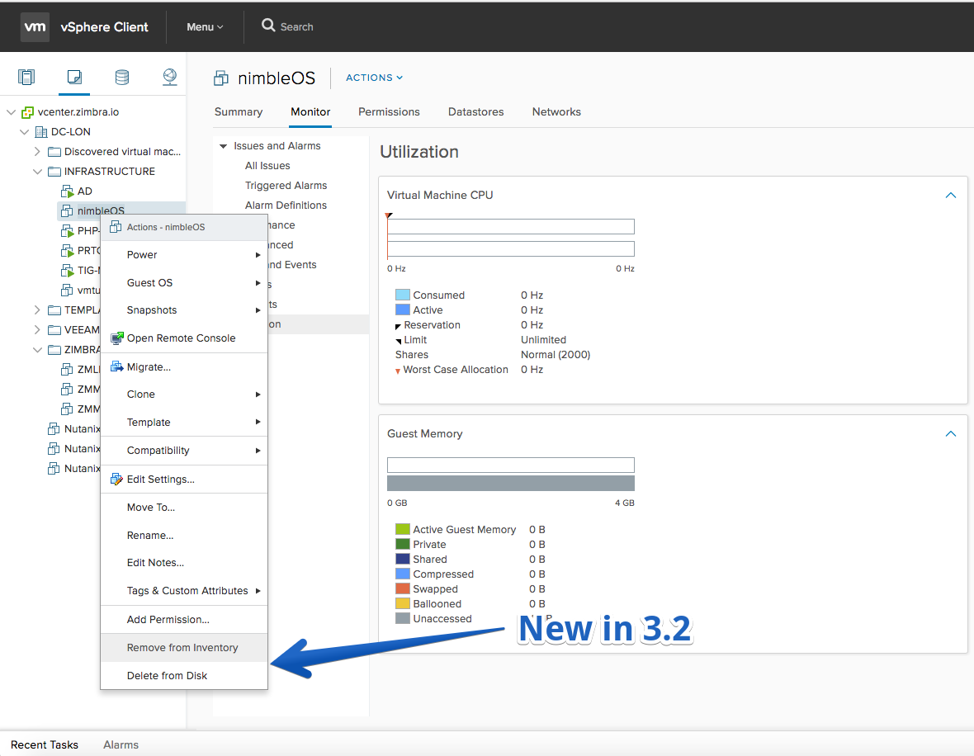Click the Swapped memory orange swatch
974x756 pixels.
[403, 589]
